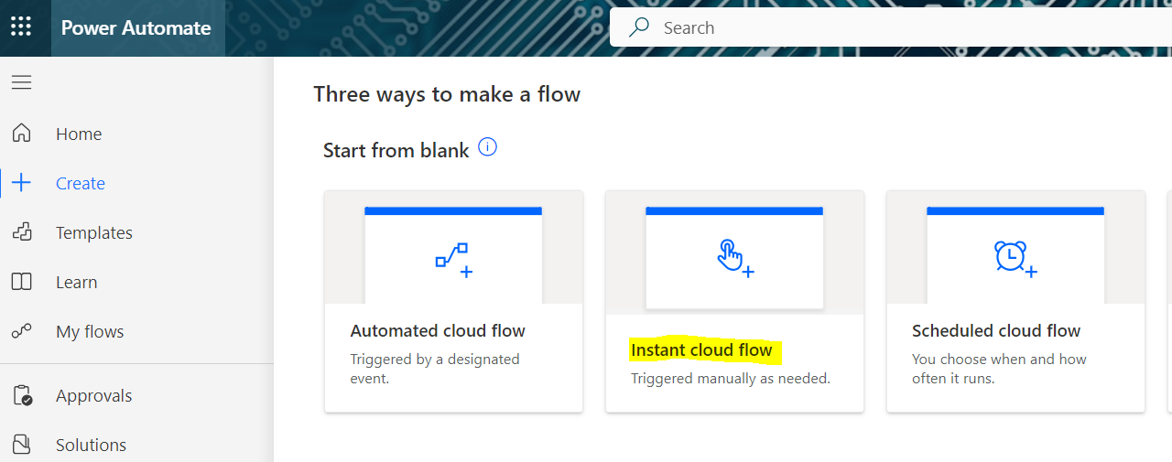Collapse the left navigation hamburger menu
This screenshot has width=1172, height=462.
21,82
